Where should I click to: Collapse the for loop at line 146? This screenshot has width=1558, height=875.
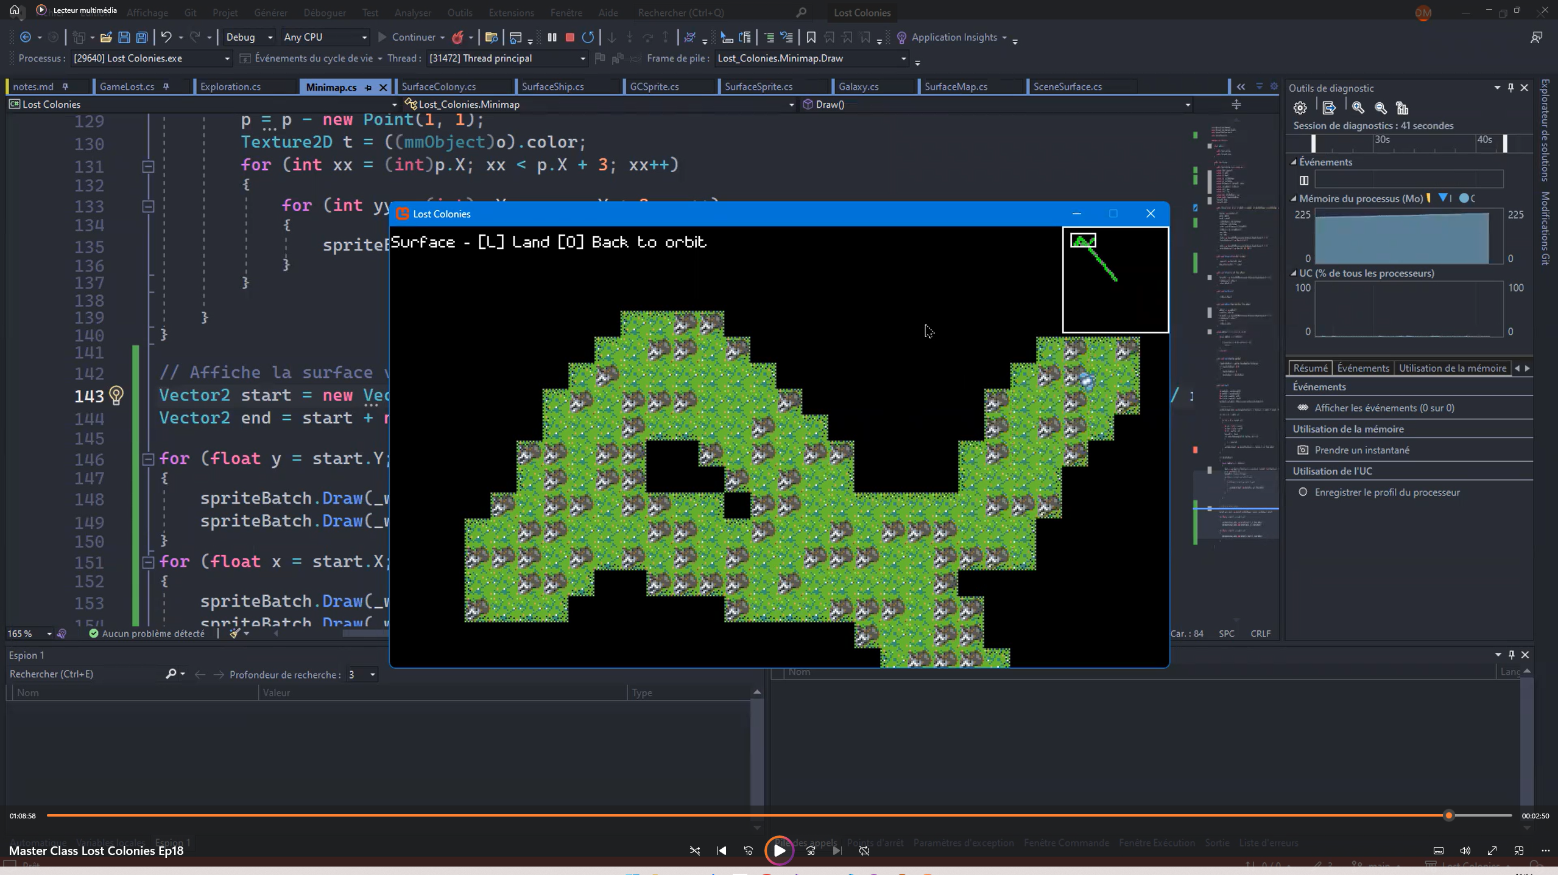tap(148, 459)
